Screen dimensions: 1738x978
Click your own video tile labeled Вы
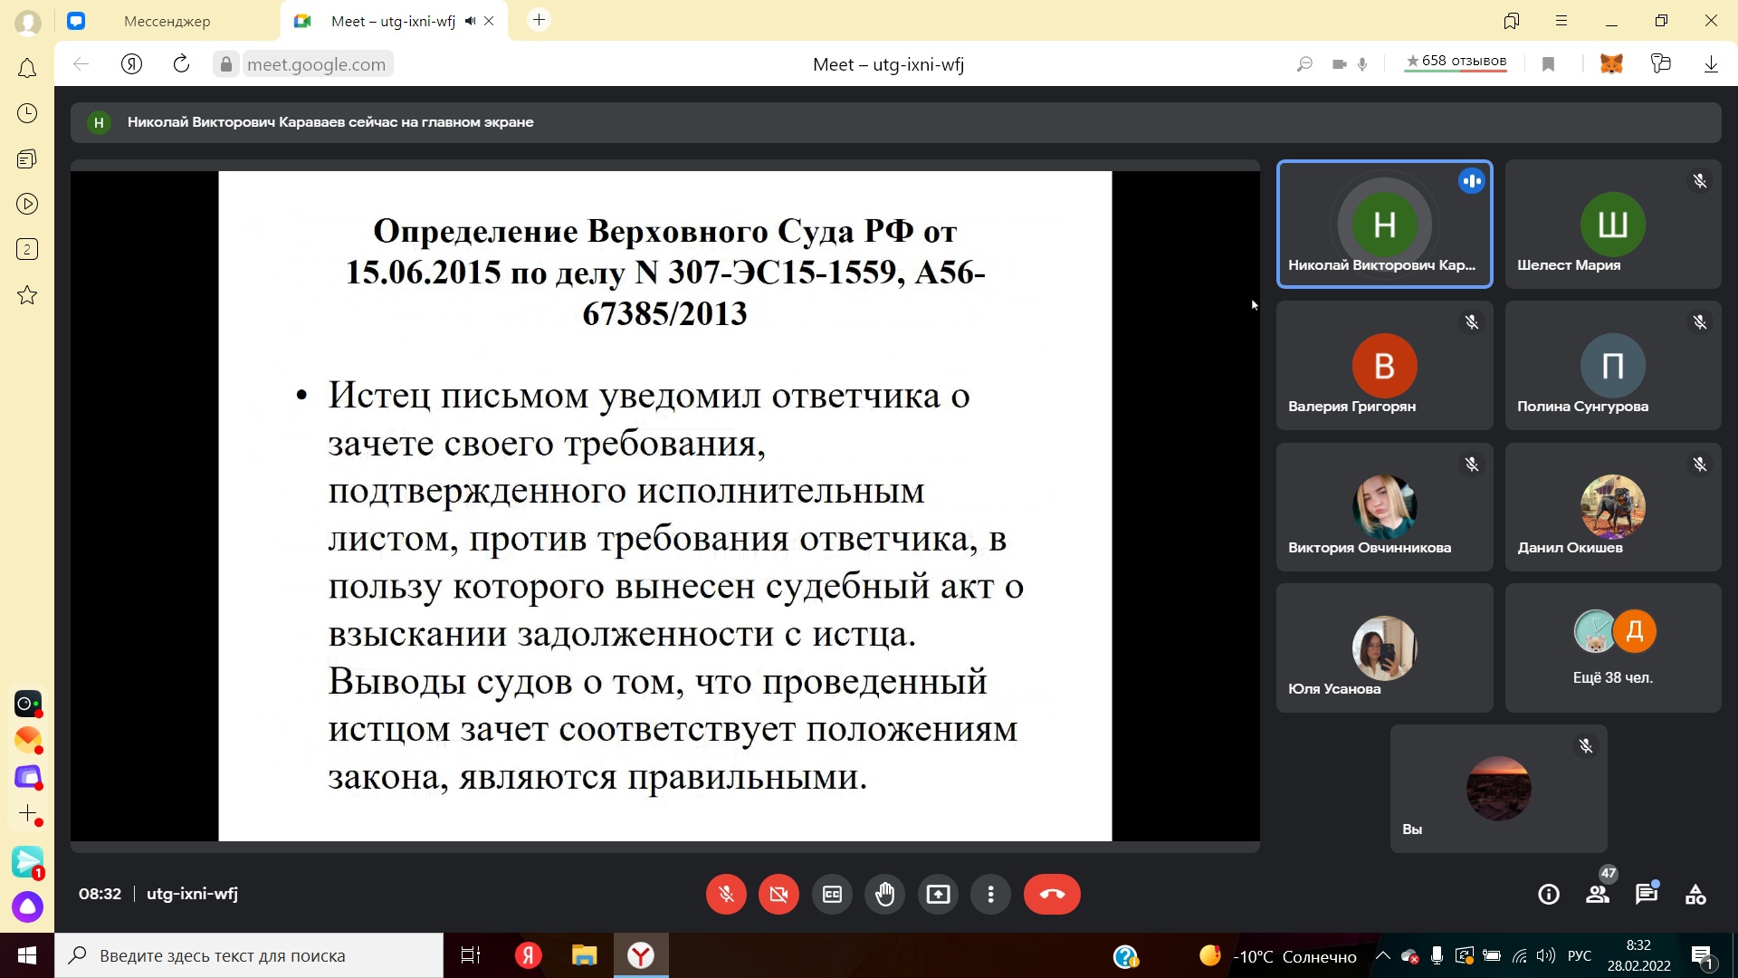tap(1499, 789)
